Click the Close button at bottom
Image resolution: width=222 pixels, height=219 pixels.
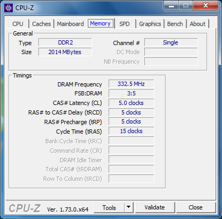click(x=196, y=208)
